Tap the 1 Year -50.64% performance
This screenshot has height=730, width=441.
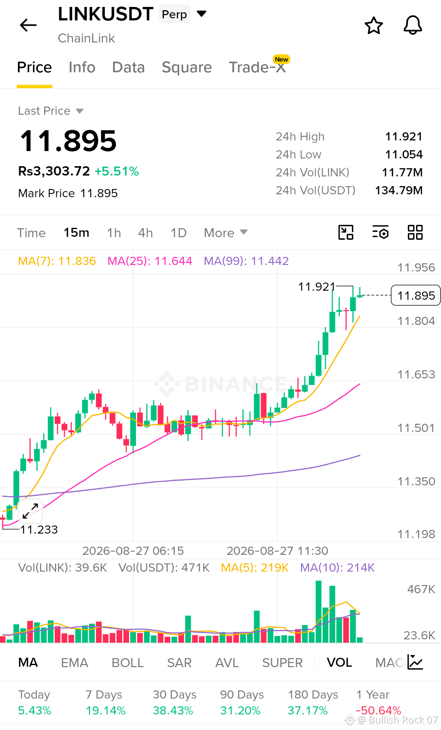[378, 702]
